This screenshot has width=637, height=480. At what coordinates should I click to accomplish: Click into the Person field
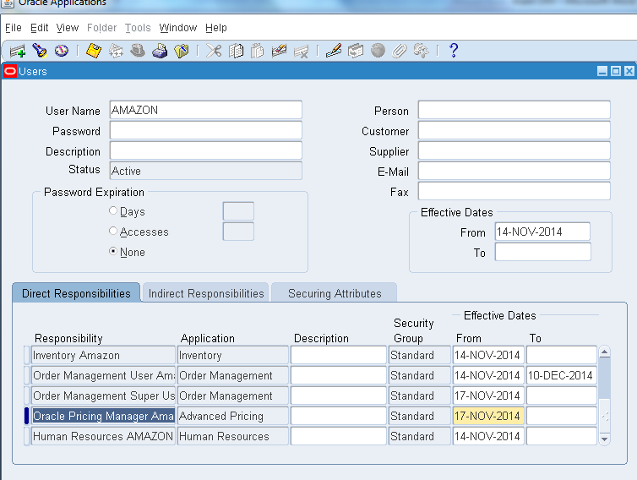(514, 110)
